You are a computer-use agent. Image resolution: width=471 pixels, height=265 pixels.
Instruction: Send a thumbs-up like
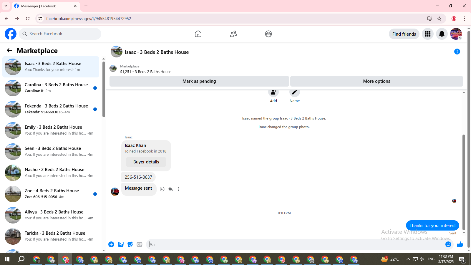[x=460, y=244]
